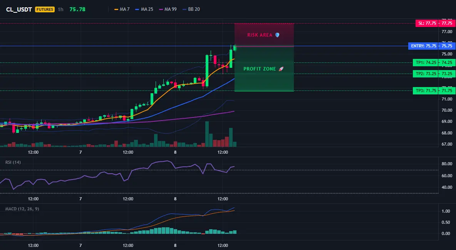Click the 80.00 RSI axis value
The image size is (456, 250).
click(447, 164)
